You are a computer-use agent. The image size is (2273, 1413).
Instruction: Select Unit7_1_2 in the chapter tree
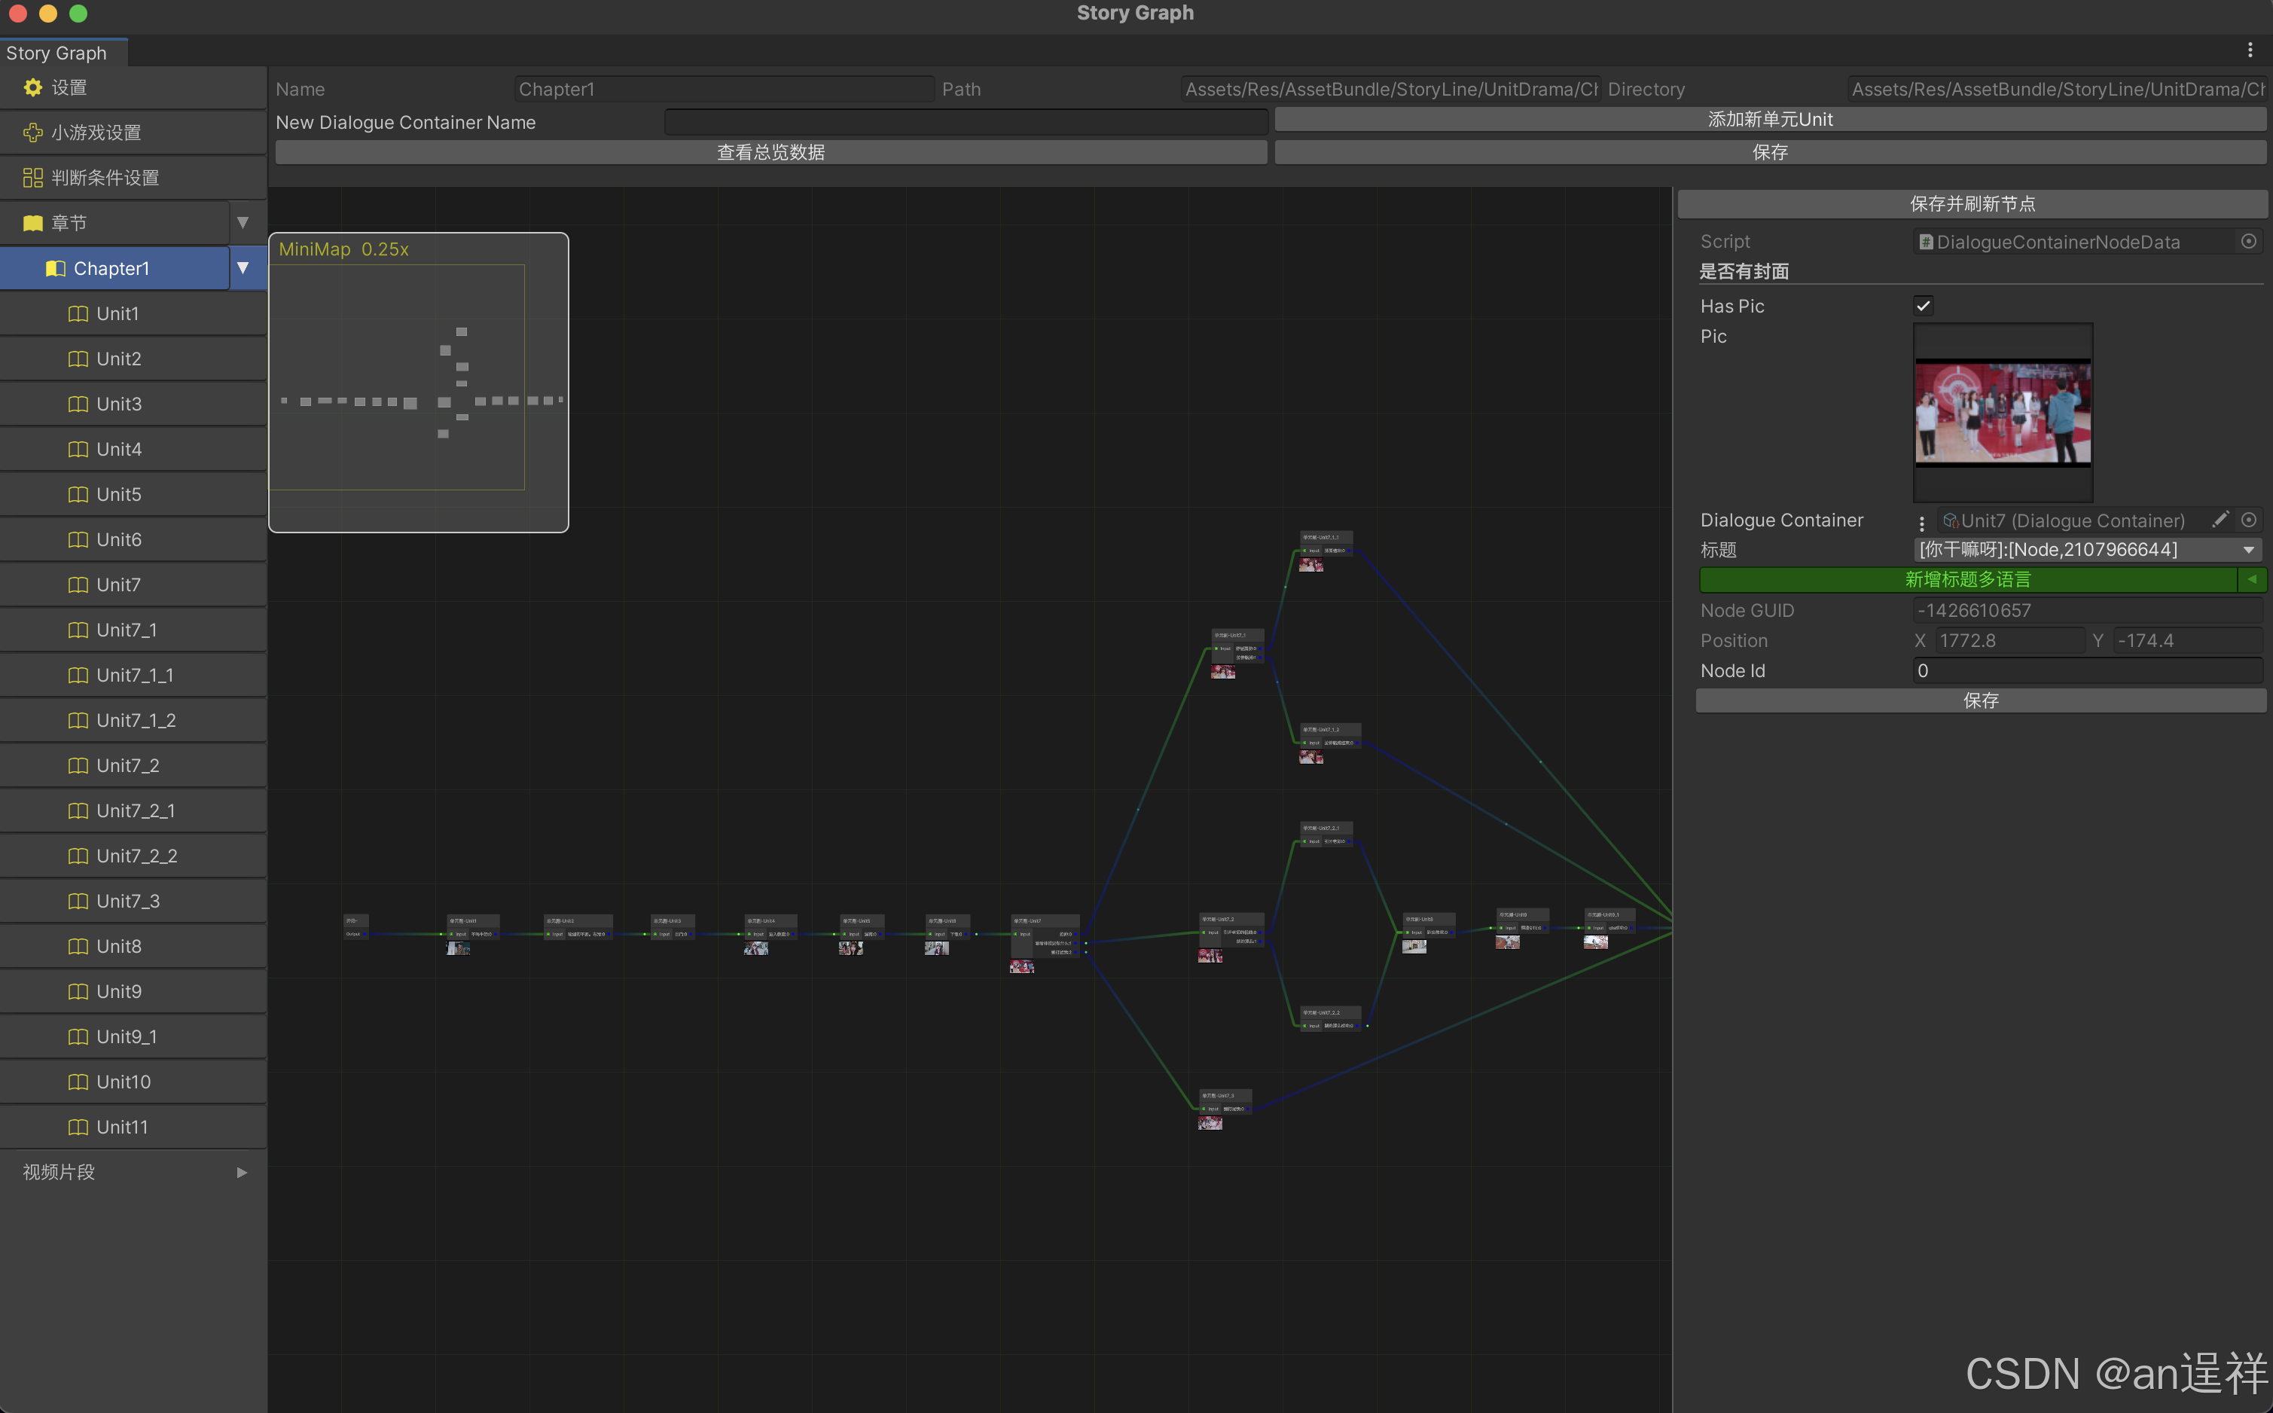click(x=136, y=721)
